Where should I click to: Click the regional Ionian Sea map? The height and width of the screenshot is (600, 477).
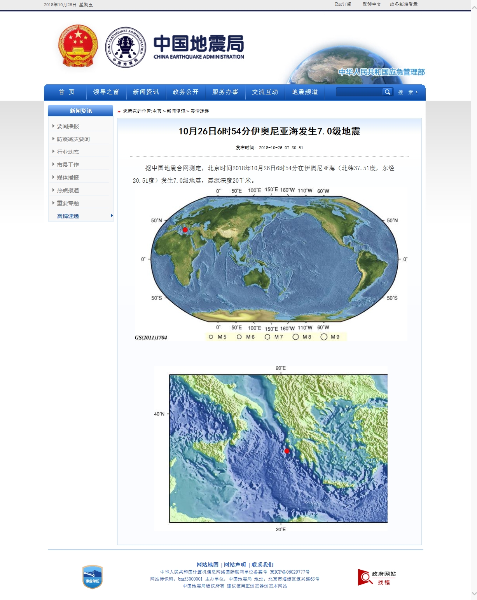(271, 448)
